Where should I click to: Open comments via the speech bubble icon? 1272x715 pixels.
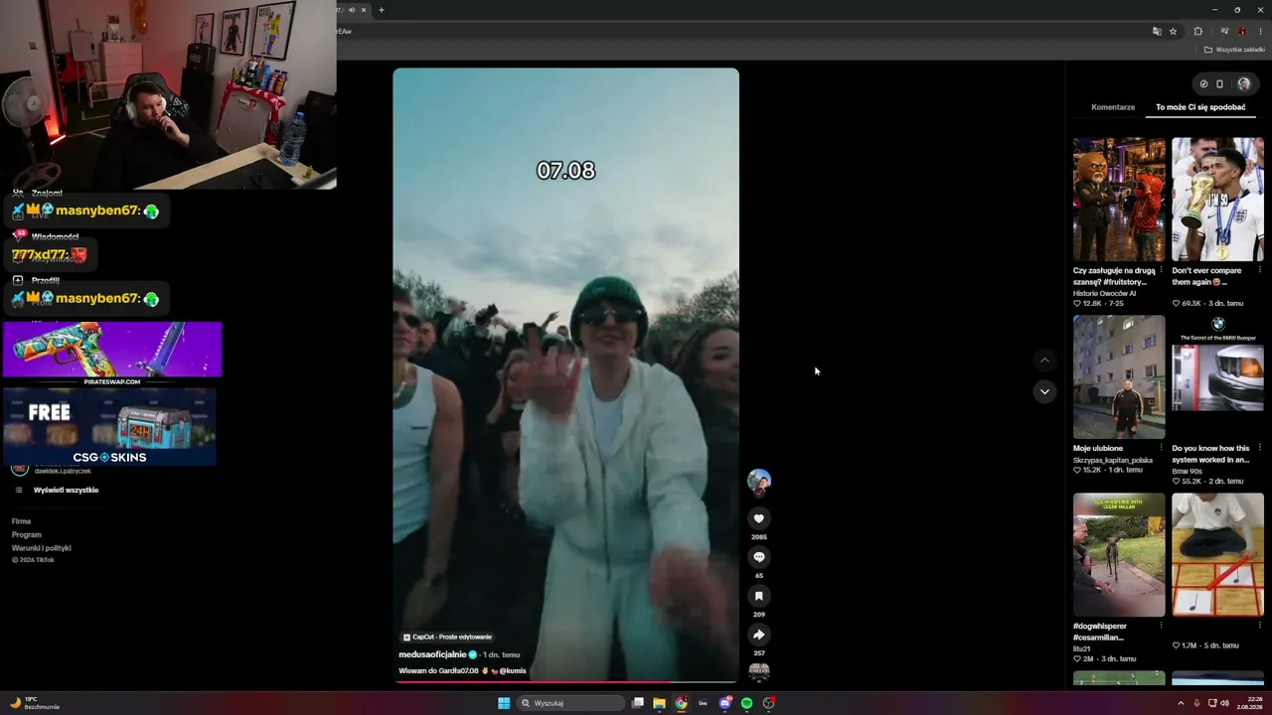(759, 557)
